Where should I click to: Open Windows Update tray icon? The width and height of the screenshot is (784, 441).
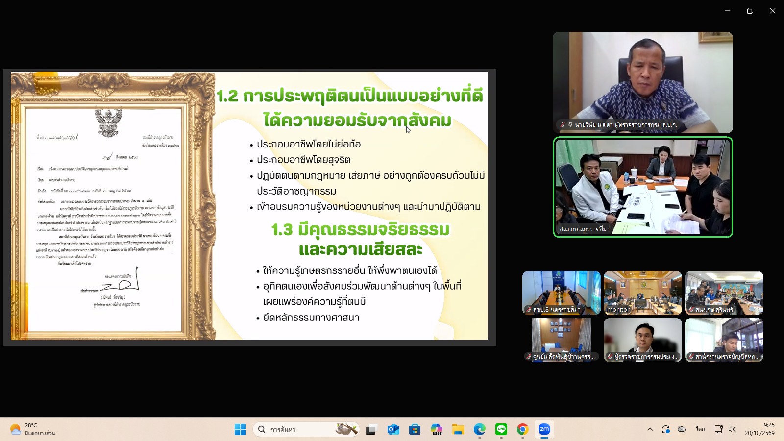666,430
